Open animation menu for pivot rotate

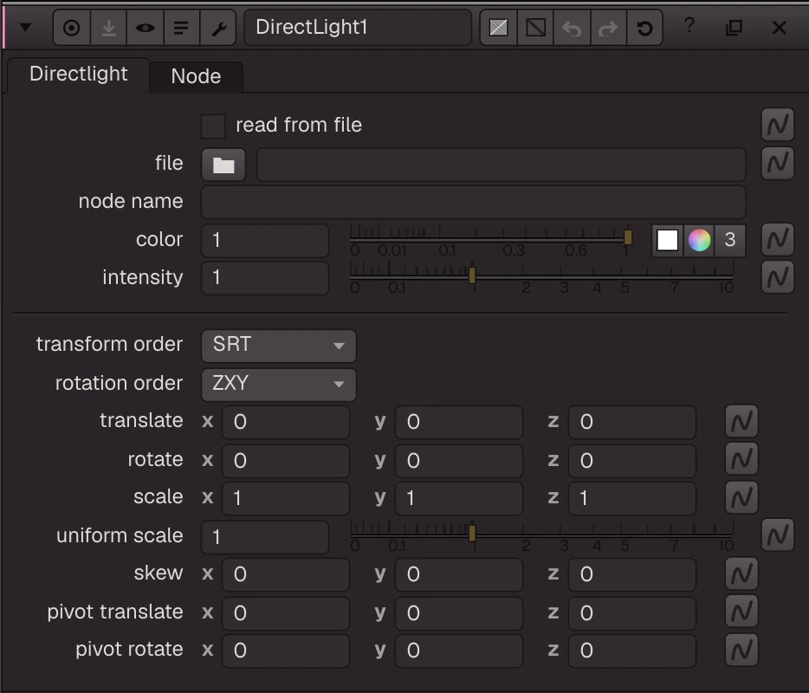pyautogui.click(x=742, y=650)
